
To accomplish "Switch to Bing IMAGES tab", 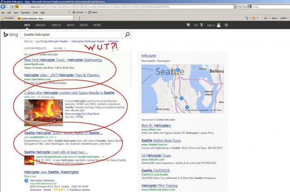I will (x=40, y=25).
